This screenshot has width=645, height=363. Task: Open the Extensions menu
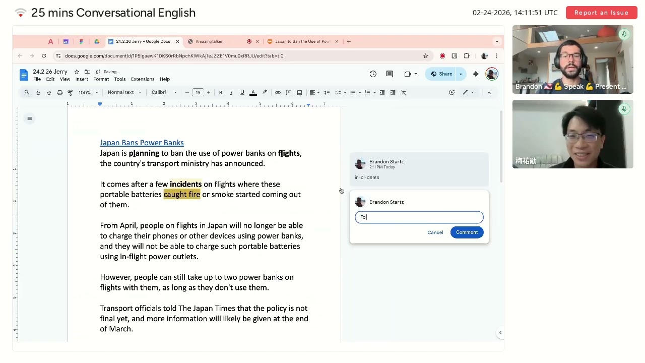point(143,79)
